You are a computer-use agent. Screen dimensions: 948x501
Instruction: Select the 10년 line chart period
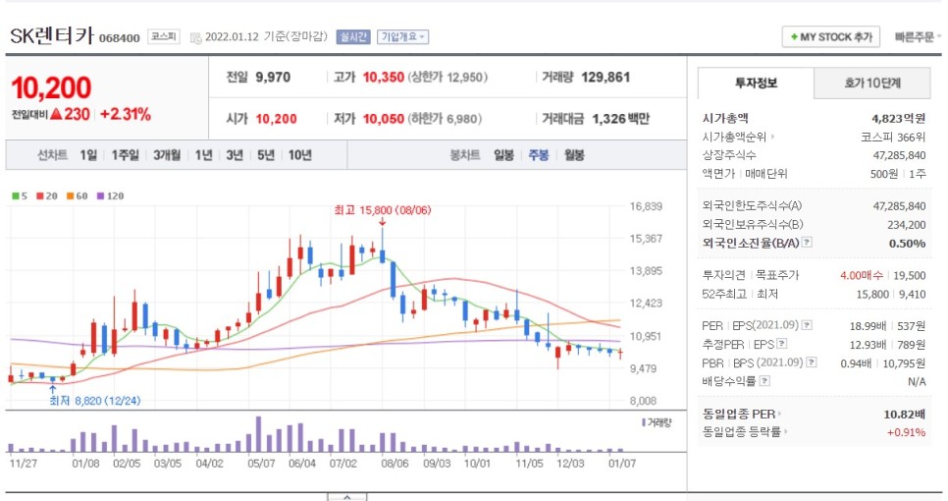pos(300,155)
